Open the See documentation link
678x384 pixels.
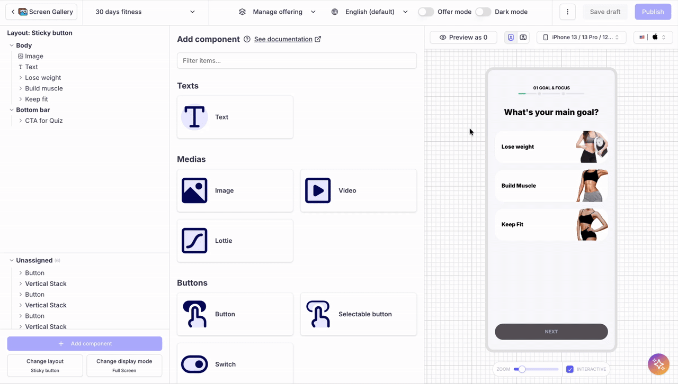tap(287, 39)
